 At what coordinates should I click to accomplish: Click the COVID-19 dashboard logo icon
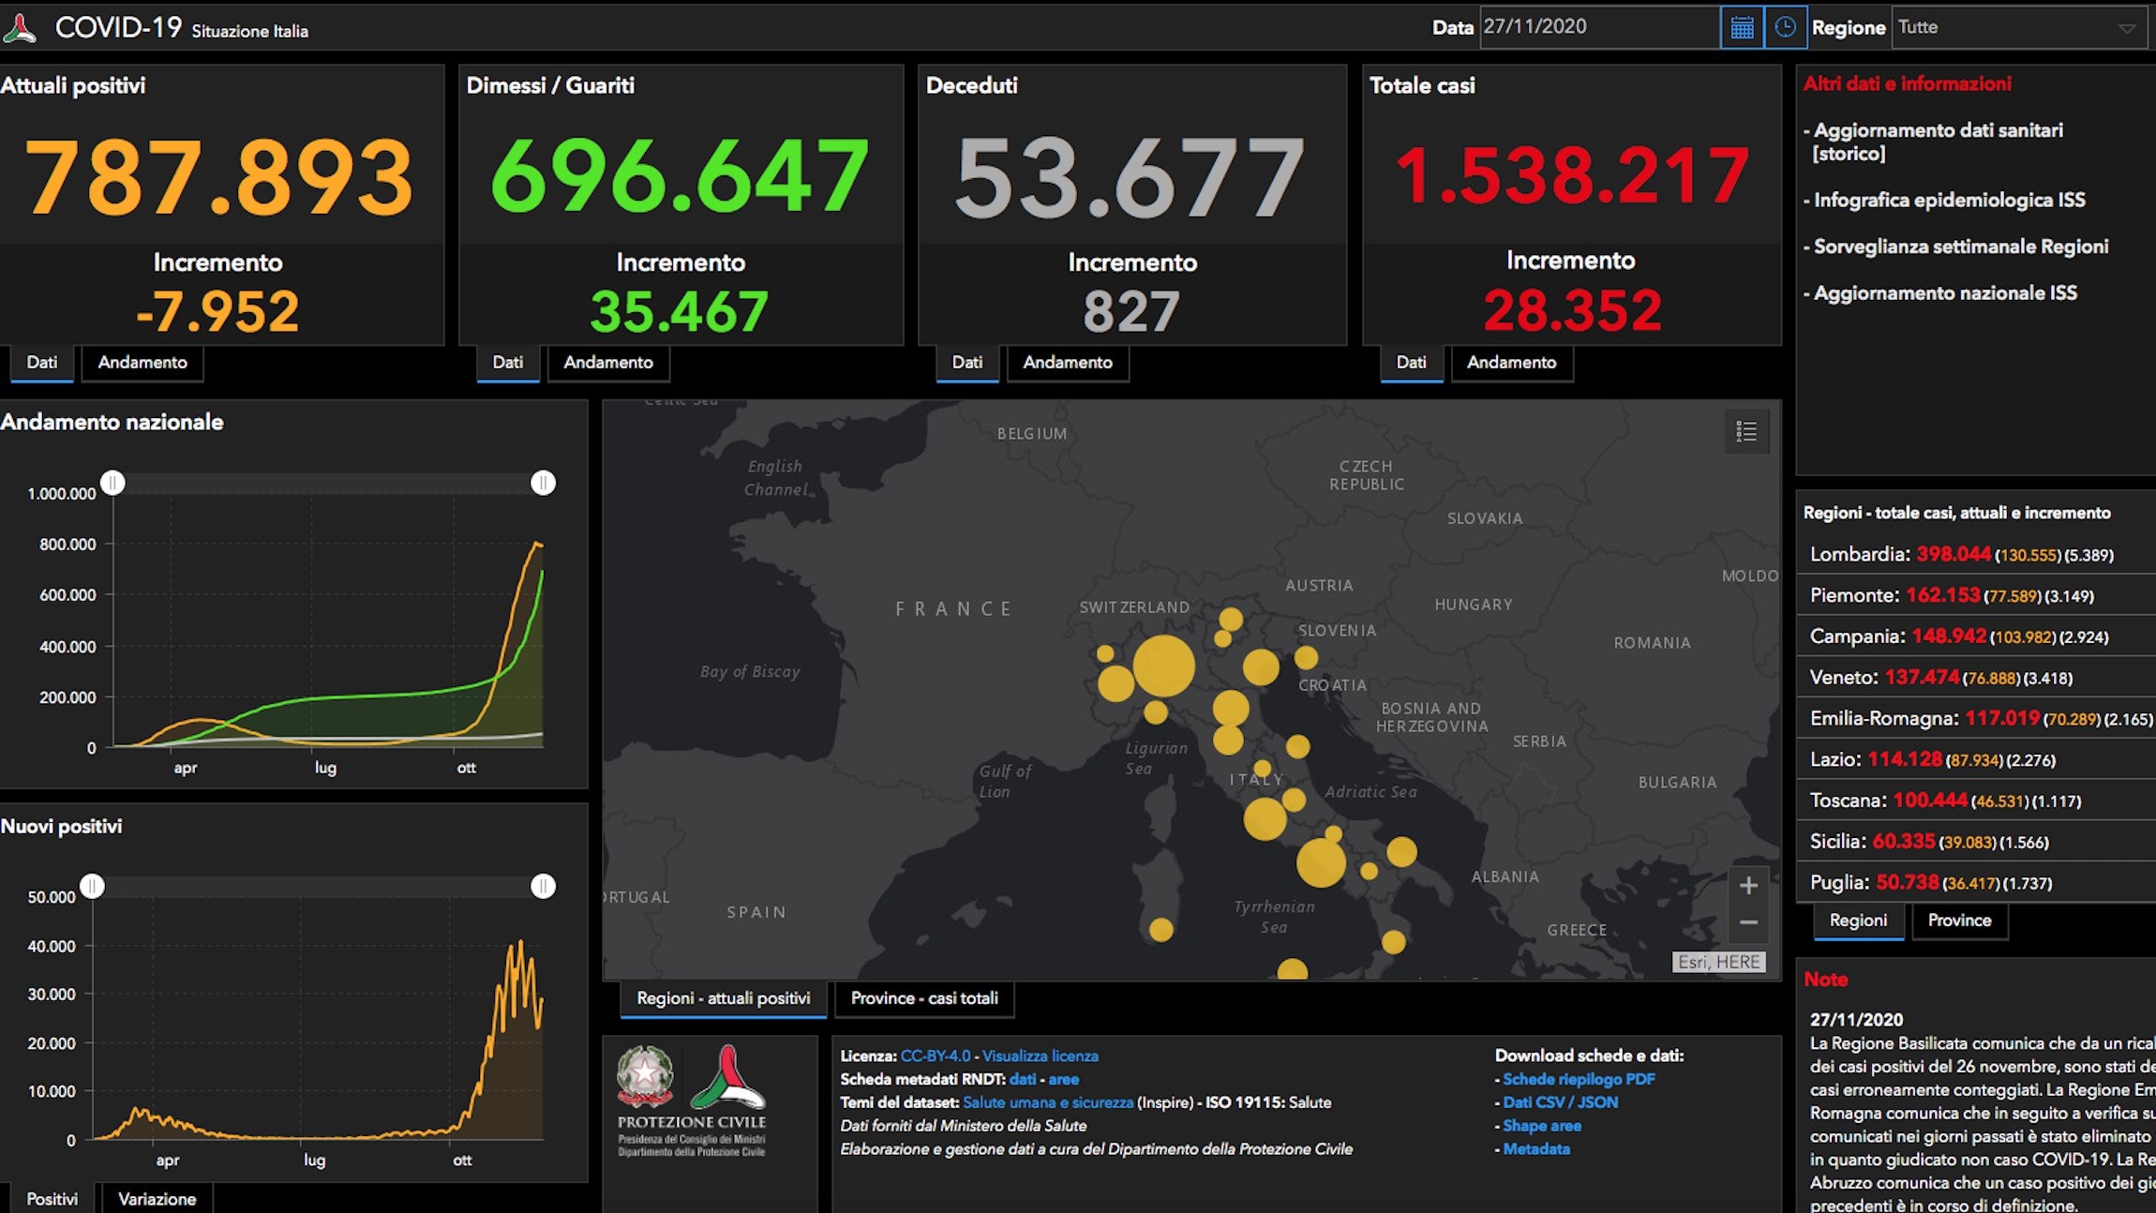[x=20, y=28]
